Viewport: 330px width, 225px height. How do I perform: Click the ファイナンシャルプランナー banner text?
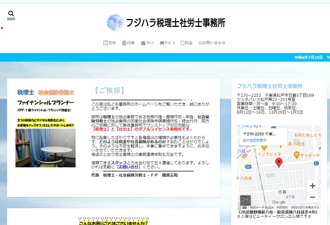(x=45, y=102)
